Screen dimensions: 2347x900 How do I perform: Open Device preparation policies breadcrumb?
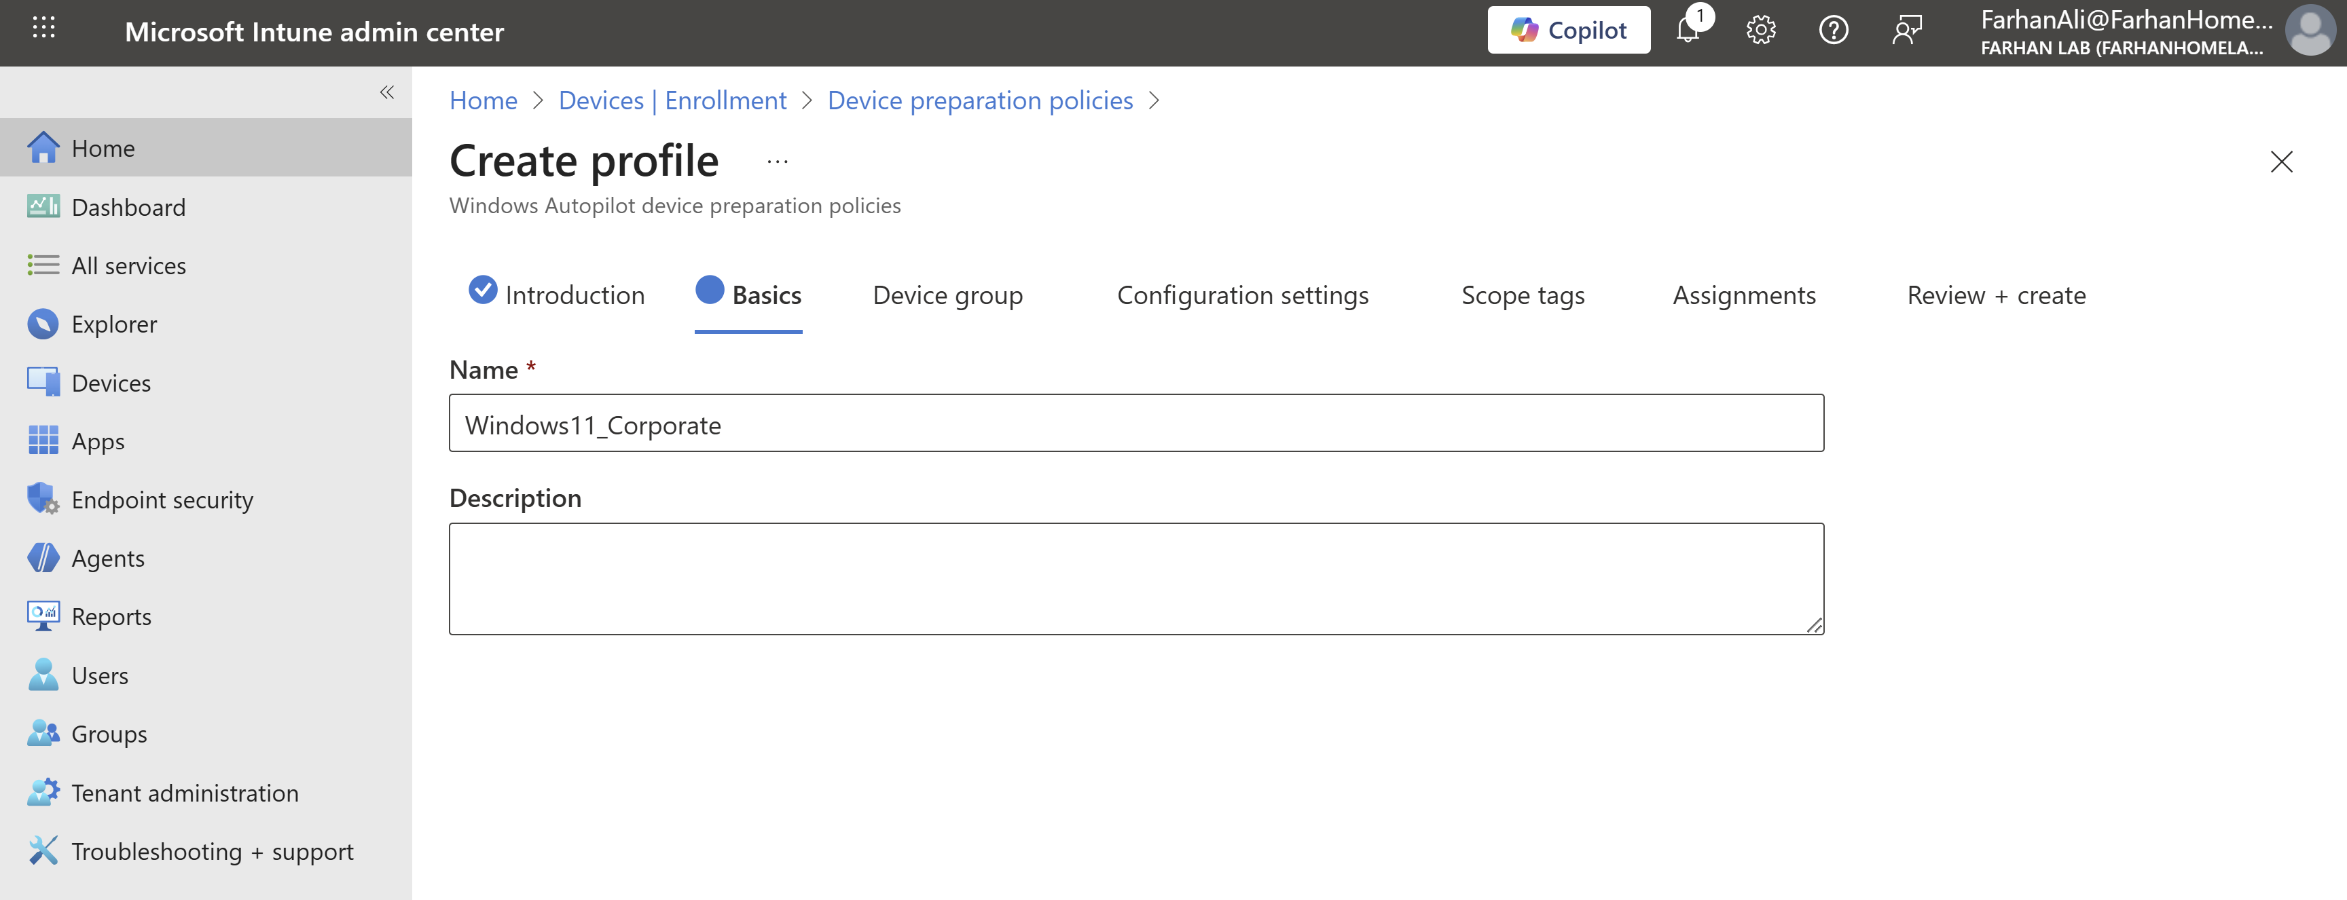979,100
